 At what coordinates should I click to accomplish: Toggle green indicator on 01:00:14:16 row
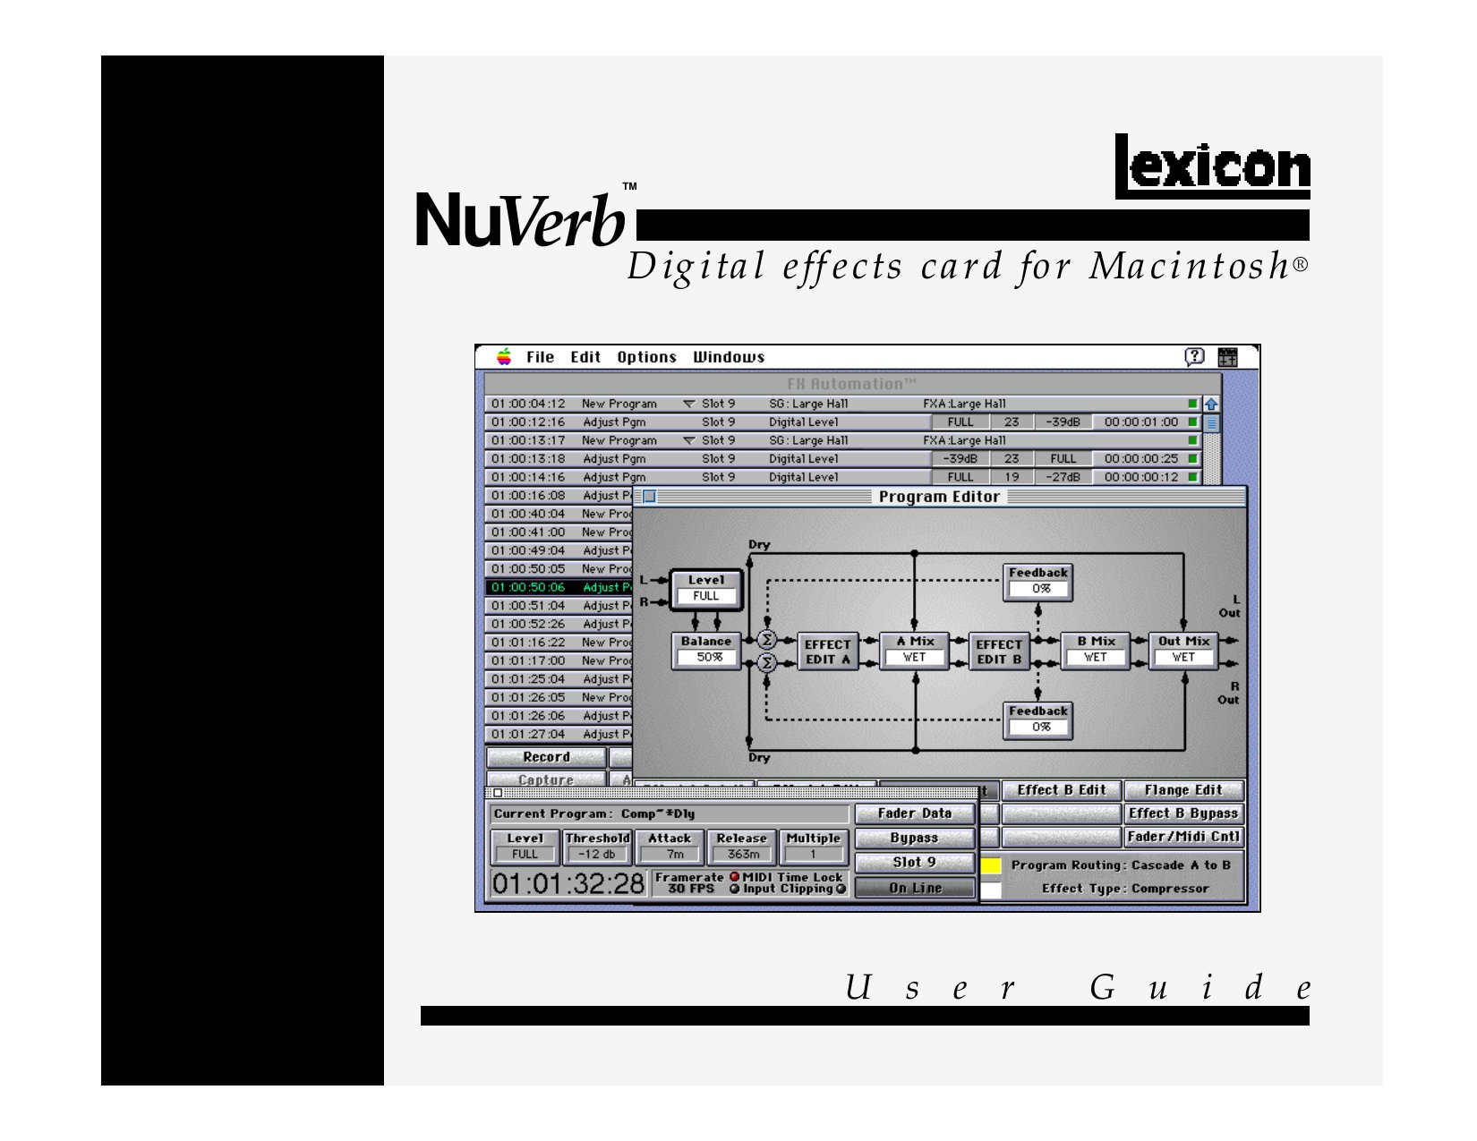click(1192, 477)
